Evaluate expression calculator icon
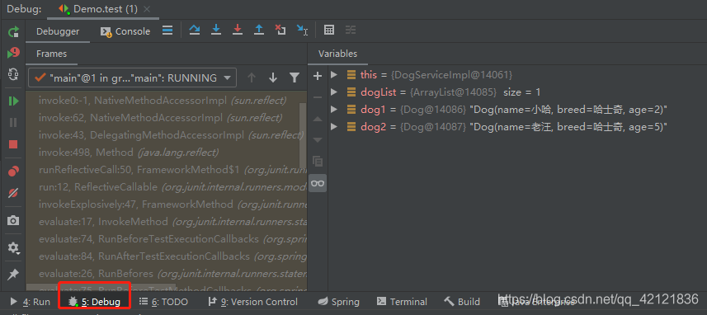 tap(329, 31)
